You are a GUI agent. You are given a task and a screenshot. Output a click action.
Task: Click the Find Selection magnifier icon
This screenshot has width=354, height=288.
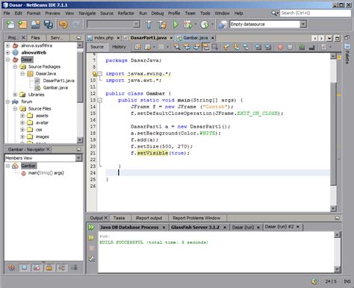tap(177, 46)
